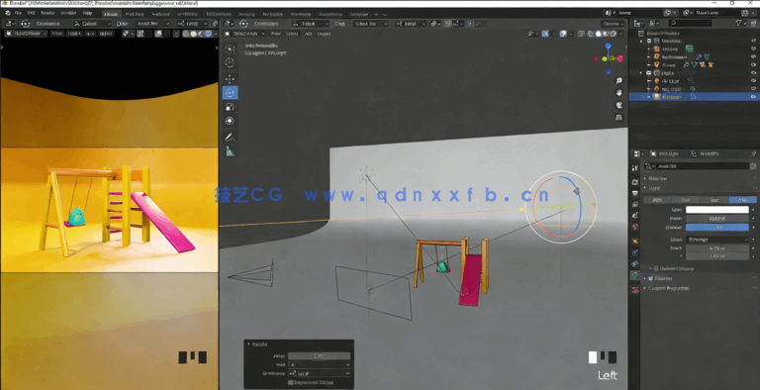760x390 pixels.
Task: Toggle camera view using camera navigation icon
Action: (x=618, y=105)
